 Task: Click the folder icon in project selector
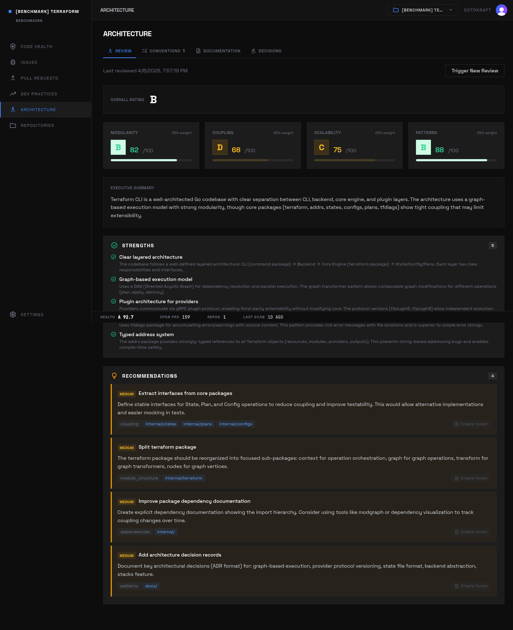pos(396,10)
